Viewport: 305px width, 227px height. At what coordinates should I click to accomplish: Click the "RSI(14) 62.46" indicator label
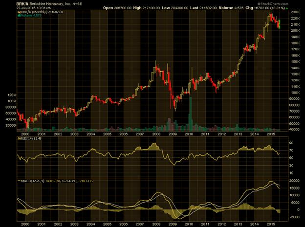(31, 139)
